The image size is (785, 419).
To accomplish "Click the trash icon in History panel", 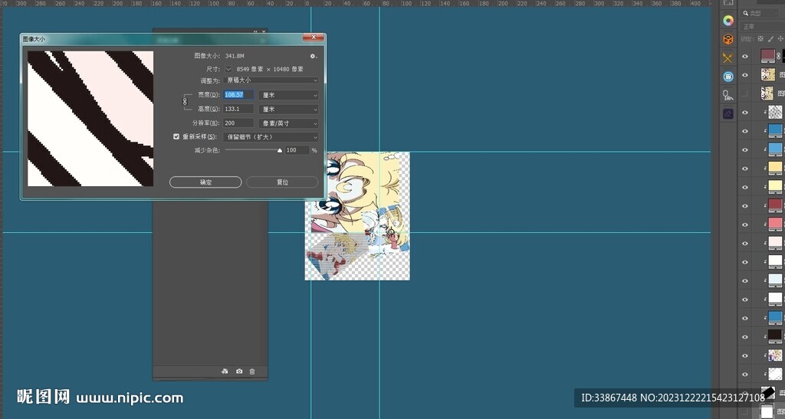I will coord(252,372).
